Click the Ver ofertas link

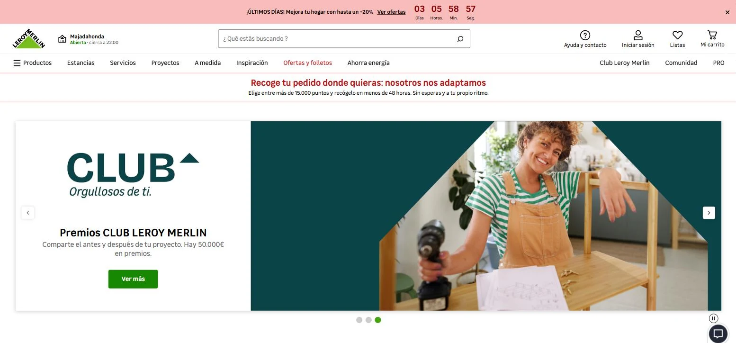coord(391,12)
